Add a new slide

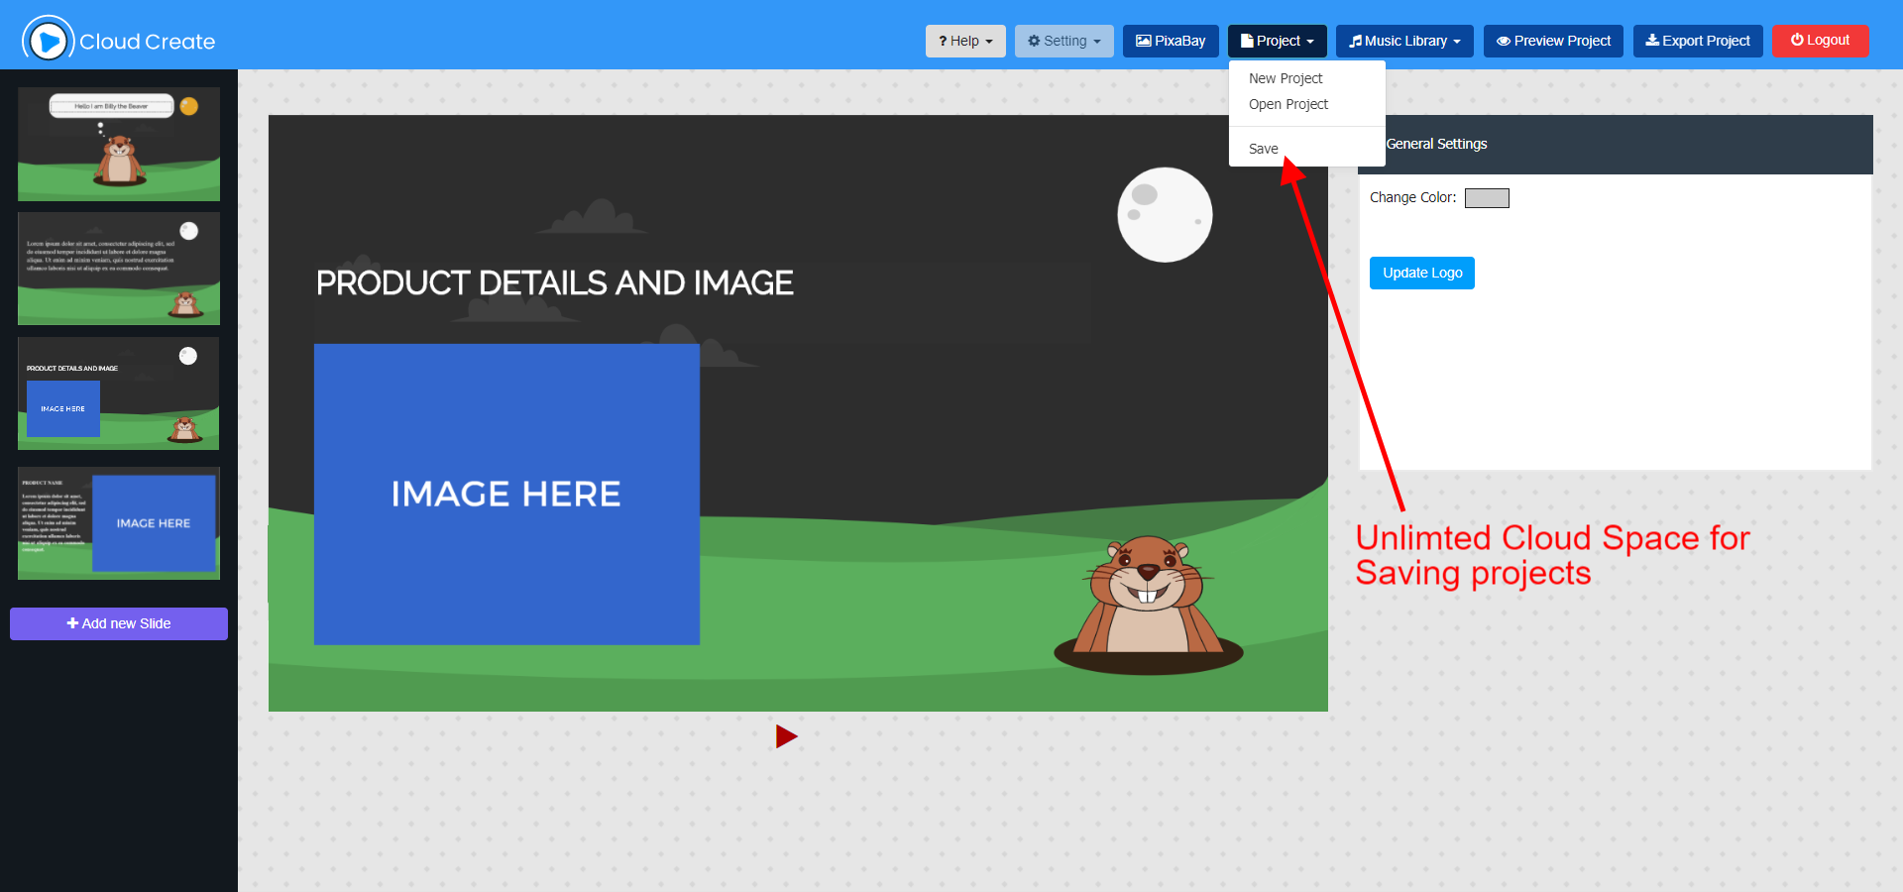[x=119, y=623]
